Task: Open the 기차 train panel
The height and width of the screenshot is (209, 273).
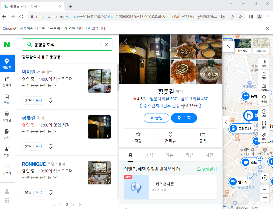Action: point(7,134)
